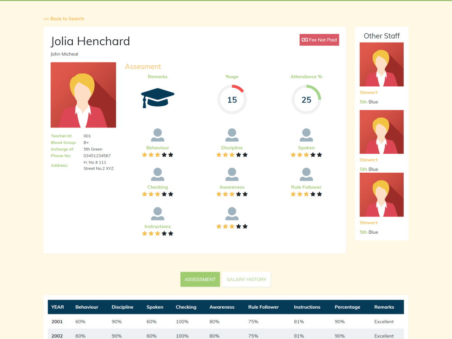Click the Spoken person icon
This screenshot has width=452, height=339.
(306, 135)
